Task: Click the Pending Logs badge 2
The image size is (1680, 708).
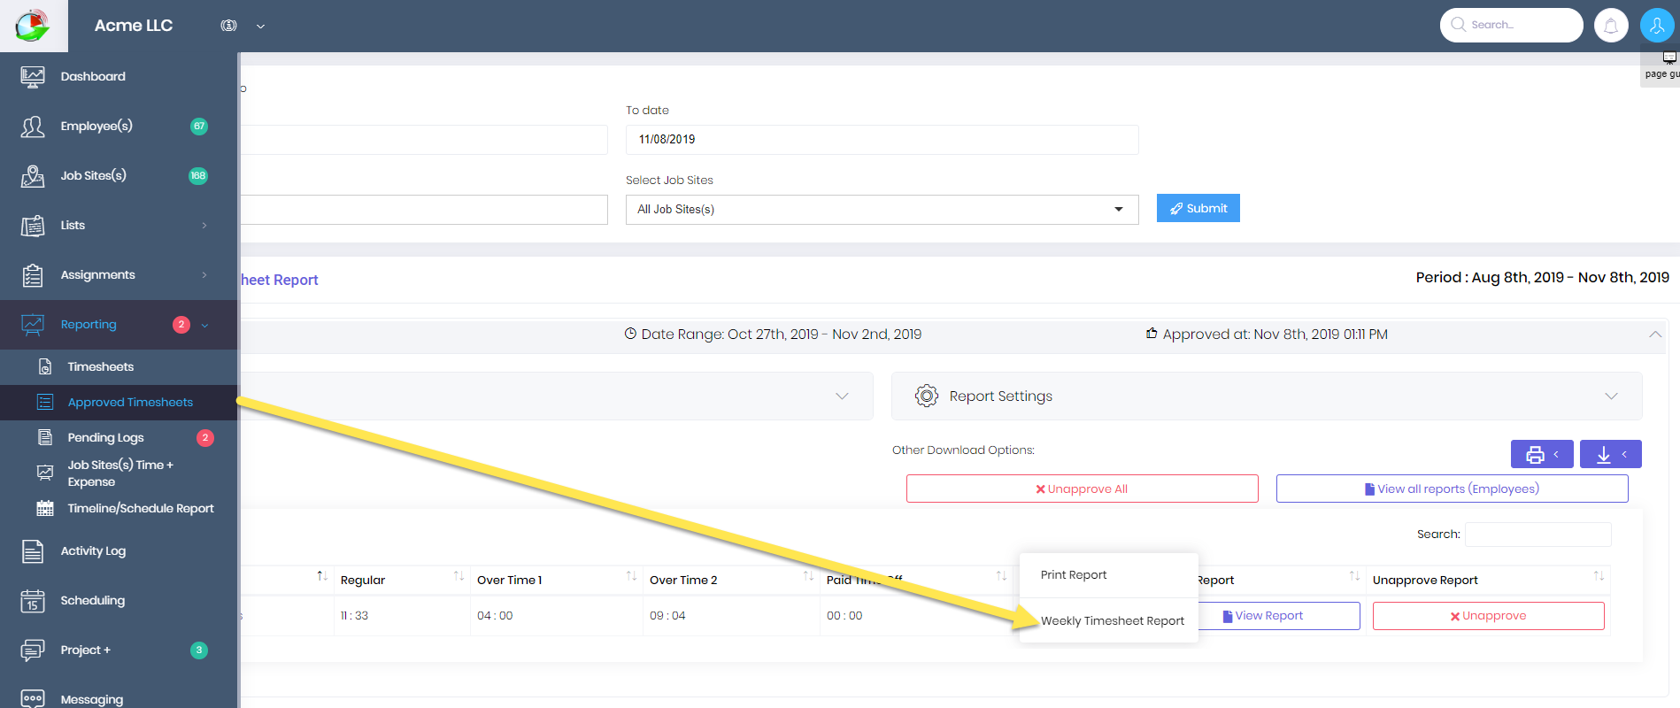Action: (205, 438)
